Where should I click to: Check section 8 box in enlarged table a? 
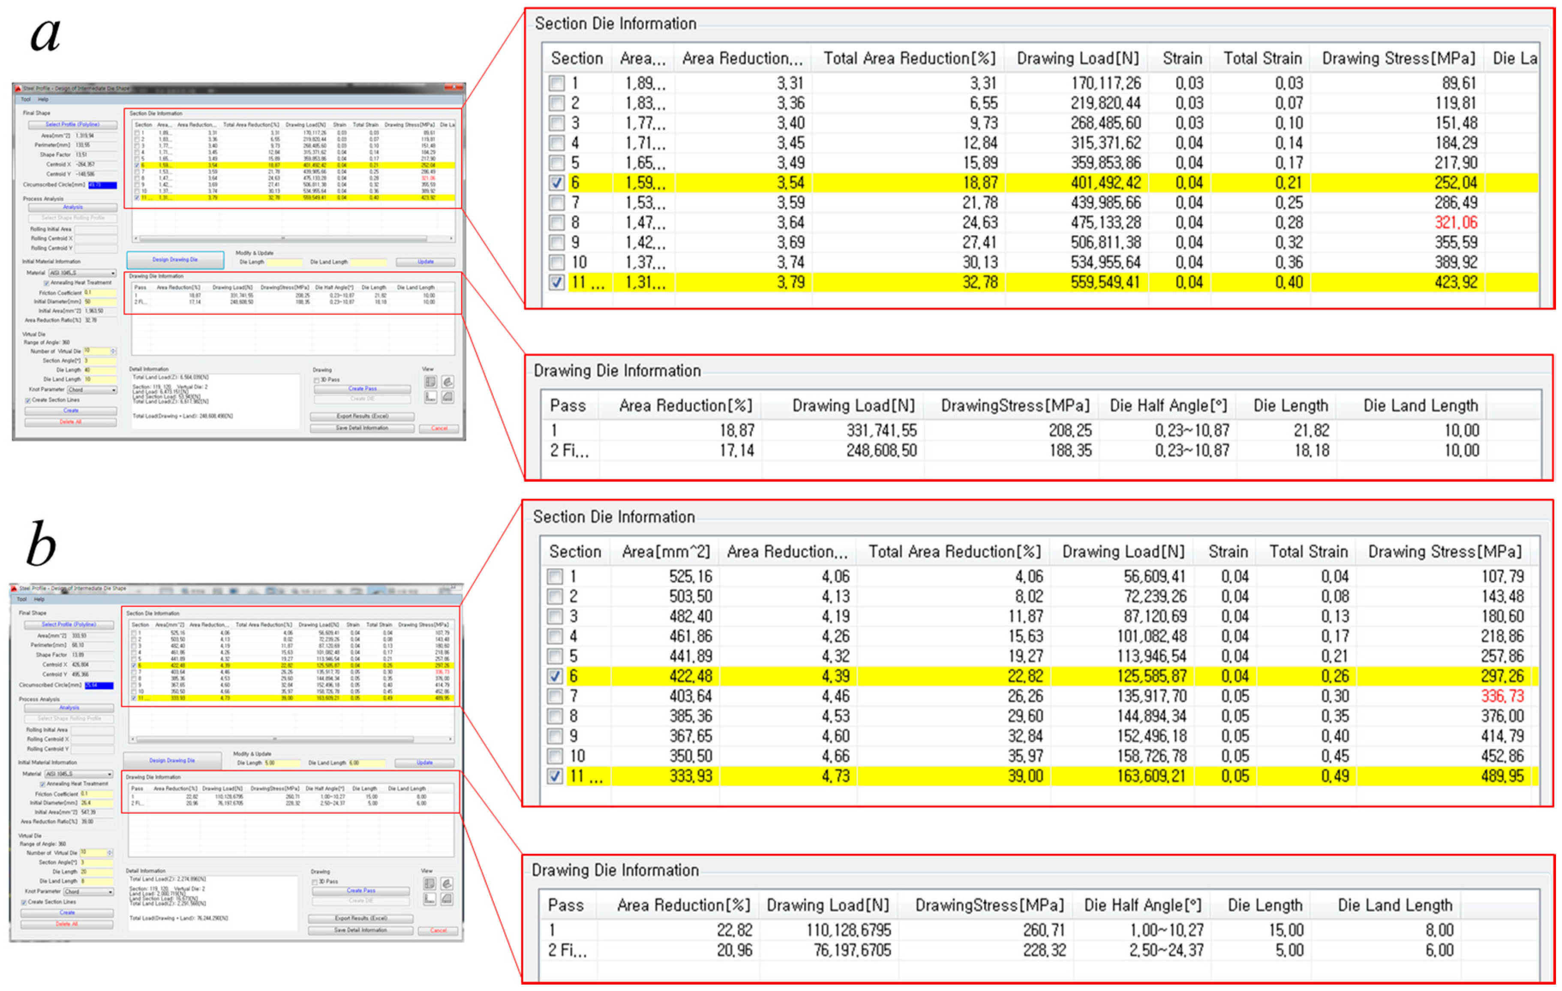pos(556,223)
